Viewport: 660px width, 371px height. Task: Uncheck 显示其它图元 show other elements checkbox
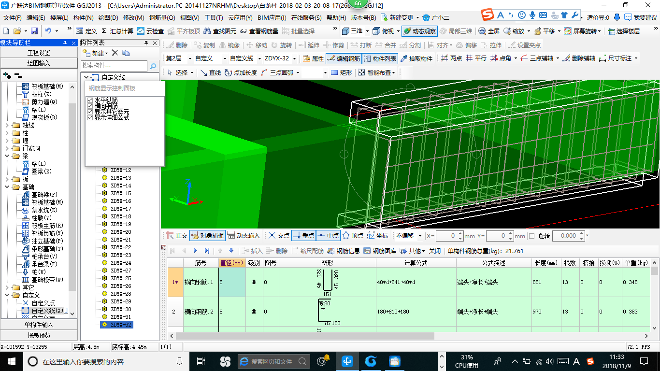(90, 112)
